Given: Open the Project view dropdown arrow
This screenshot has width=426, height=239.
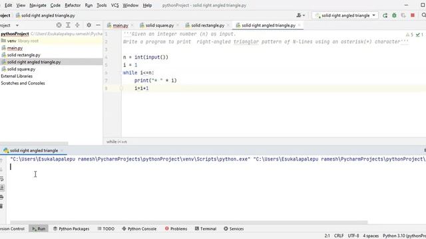Looking at the screenshot, I should point(17,25).
